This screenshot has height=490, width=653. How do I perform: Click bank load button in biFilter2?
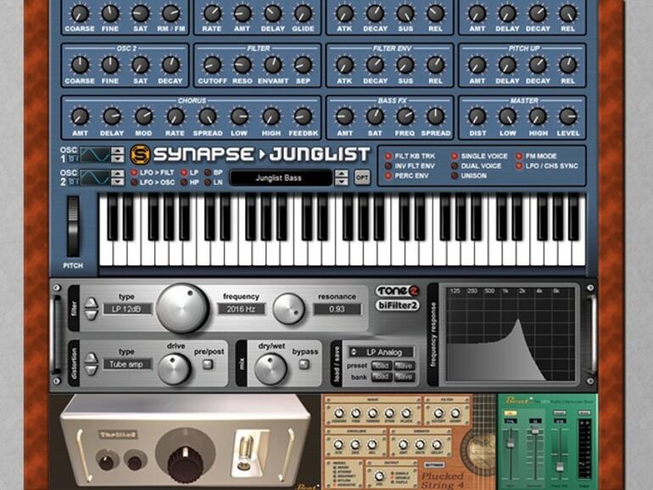(381, 376)
